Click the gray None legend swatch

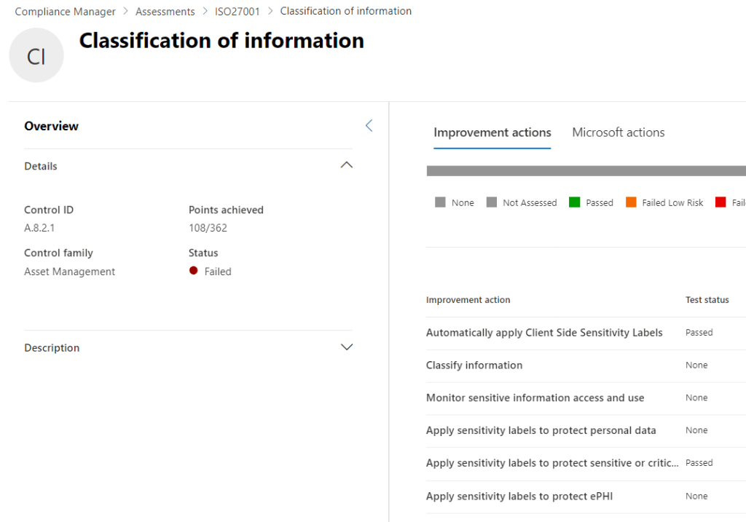point(440,202)
